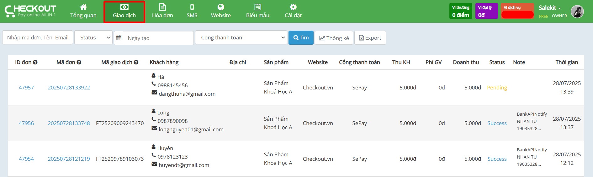
Task: Focus the Nhập mã đơn search field
Action: (38, 38)
